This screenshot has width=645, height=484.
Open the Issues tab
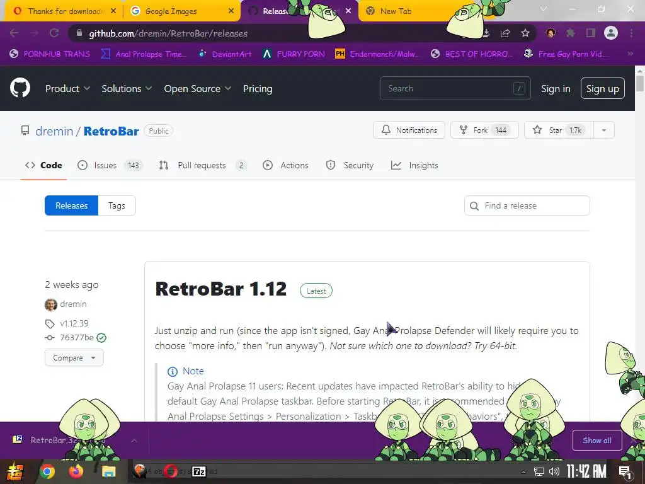point(110,166)
